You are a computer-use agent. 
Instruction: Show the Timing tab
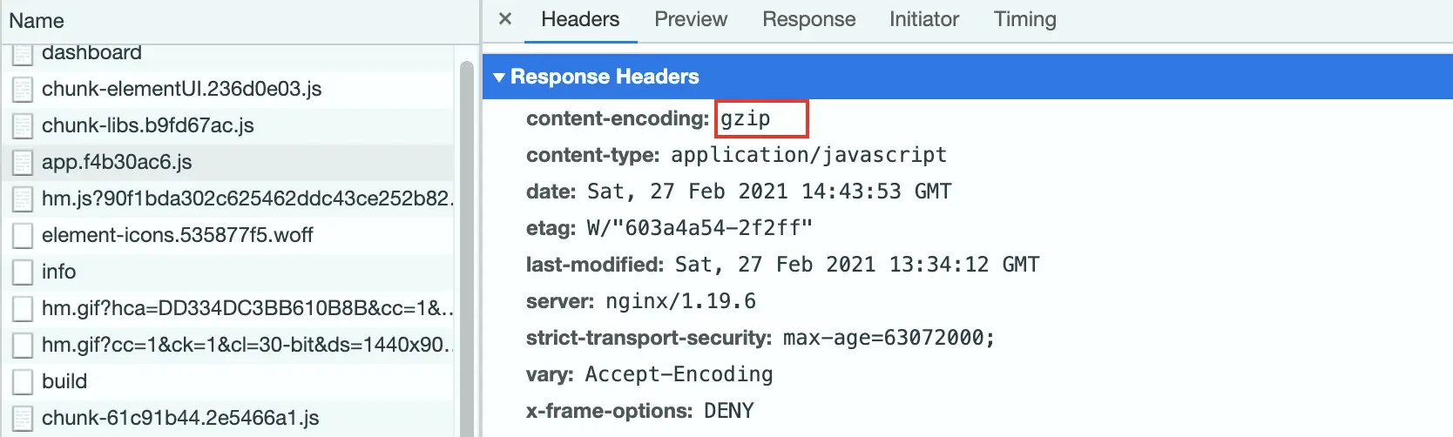point(1024,19)
